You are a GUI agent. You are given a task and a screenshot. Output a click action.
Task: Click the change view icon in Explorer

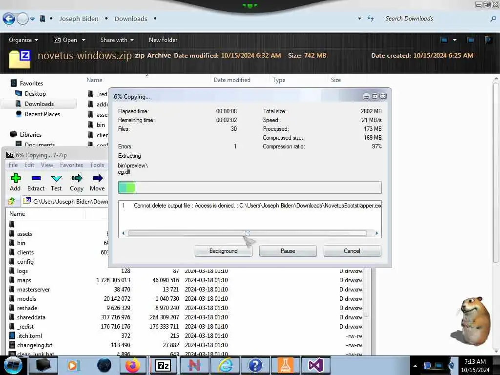click(444, 40)
